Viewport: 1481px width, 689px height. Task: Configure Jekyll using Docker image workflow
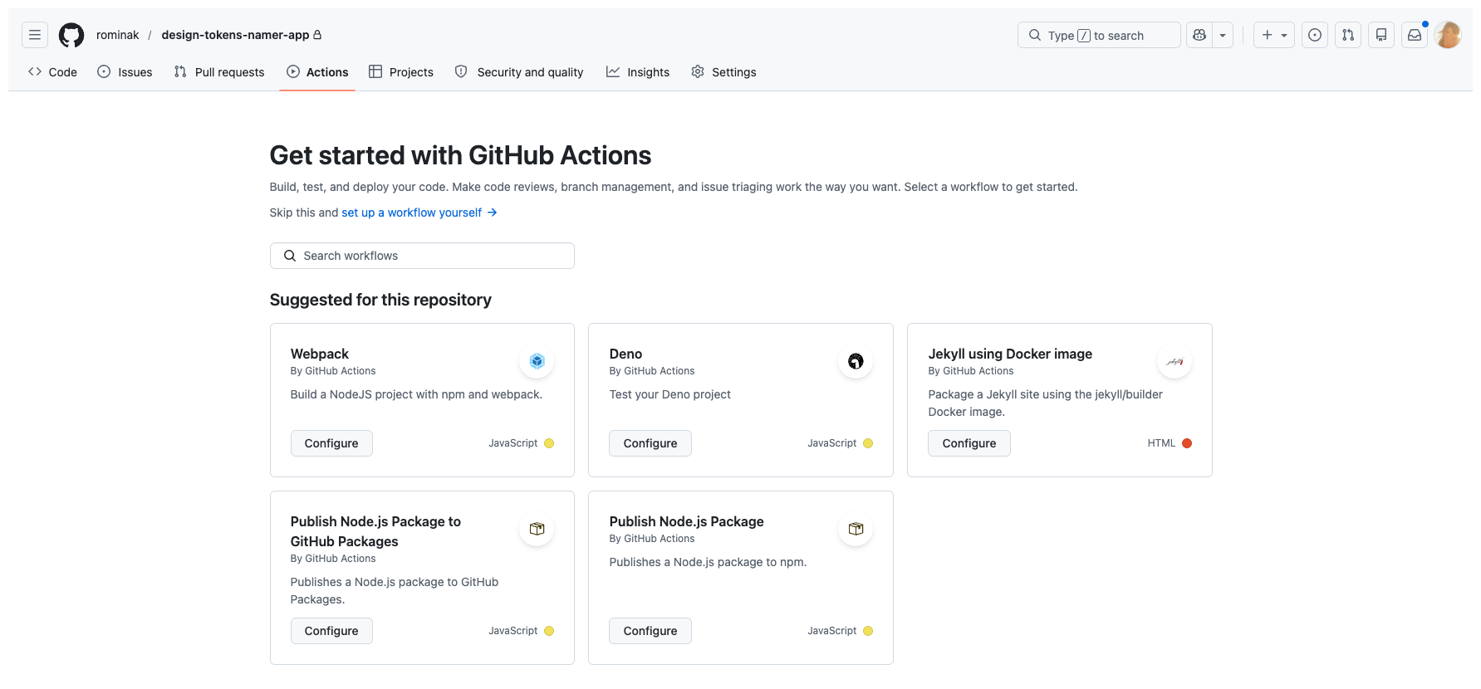click(969, 443)
